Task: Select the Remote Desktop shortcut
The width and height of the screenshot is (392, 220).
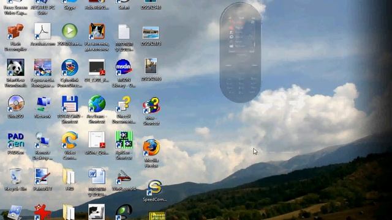Action: point(42,140)
